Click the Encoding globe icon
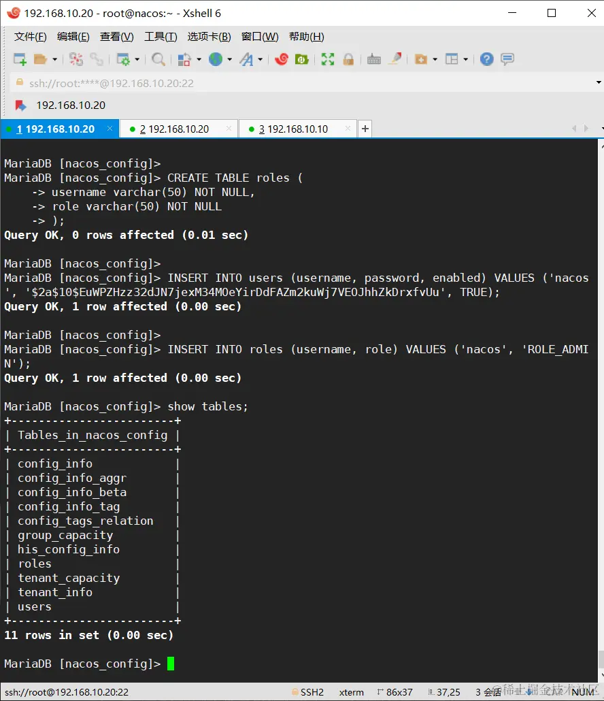 [216, 59]
